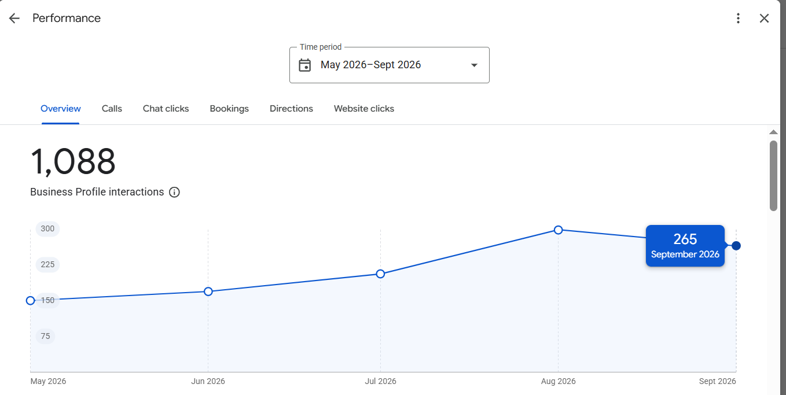Click the Jul 2026 x-axis label
786x395 pixels.
pos(380,381)
